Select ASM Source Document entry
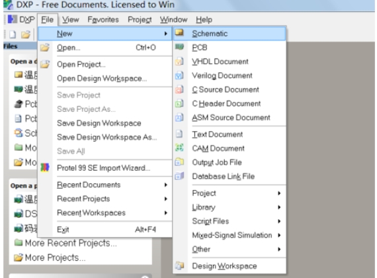 pyautogui.click(x=230, y=117)
